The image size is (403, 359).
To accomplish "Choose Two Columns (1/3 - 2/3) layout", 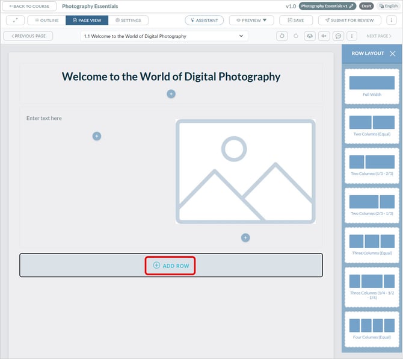I will (x=372, y=166).
